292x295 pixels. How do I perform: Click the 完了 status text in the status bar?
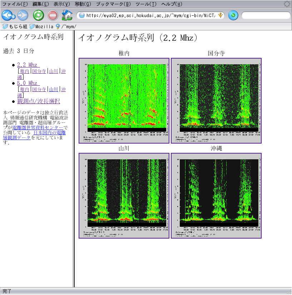coord(7,291)
